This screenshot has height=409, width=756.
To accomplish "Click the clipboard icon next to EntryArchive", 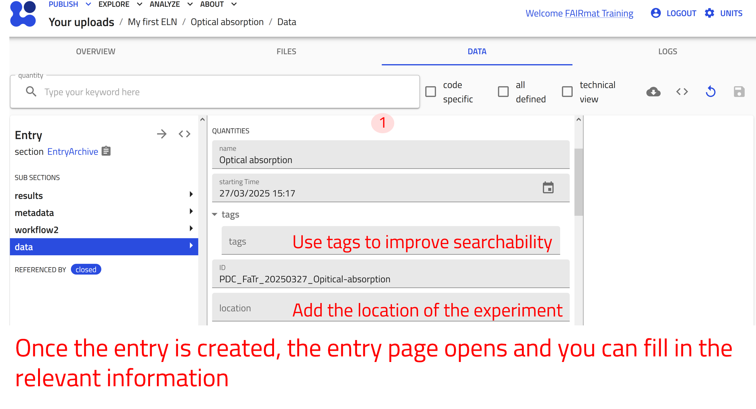I will pos(106,151).
